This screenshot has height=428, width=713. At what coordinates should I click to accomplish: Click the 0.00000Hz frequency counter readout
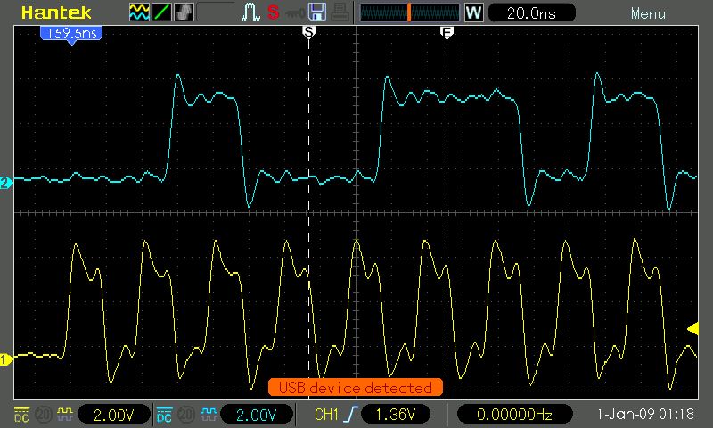coord(514,415)
